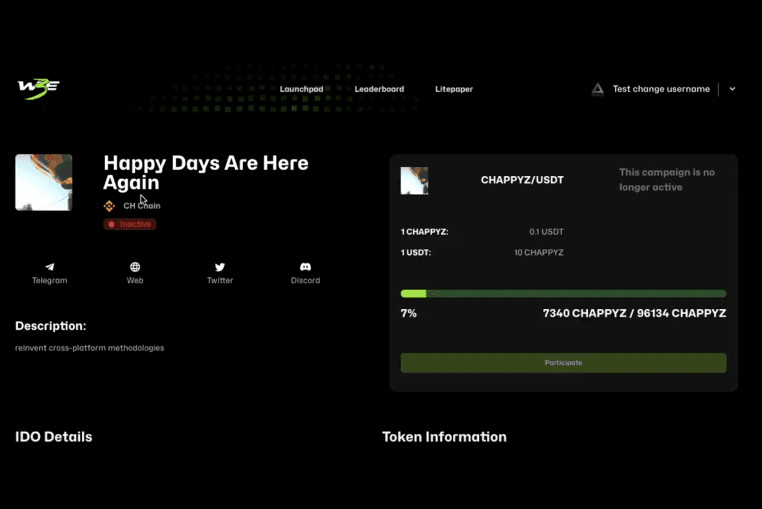Viewport: 762px width, 509px height.
Task: Click the CH Chain coin icon
Action: click(x=109, y=206)
